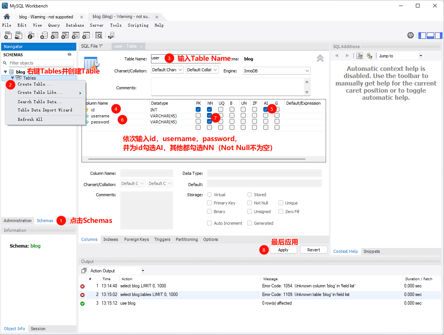Click search table data toolbar icon
This screenshot has height=335, width=444.
98,35
